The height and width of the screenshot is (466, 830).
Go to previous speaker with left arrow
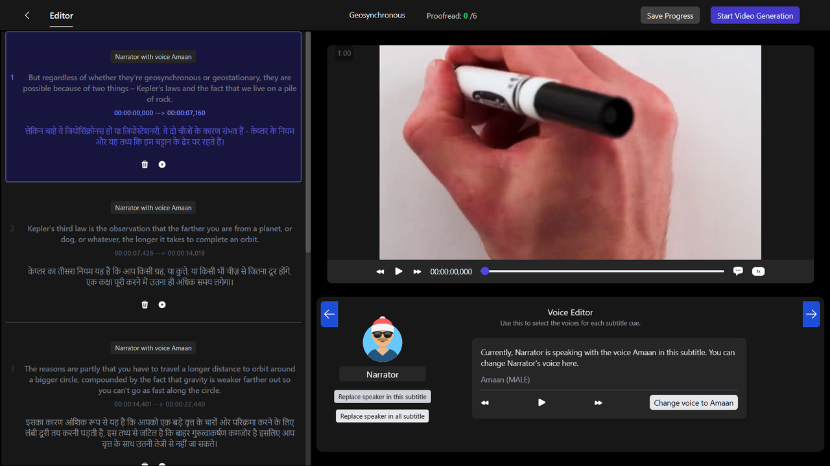[329, 314]
